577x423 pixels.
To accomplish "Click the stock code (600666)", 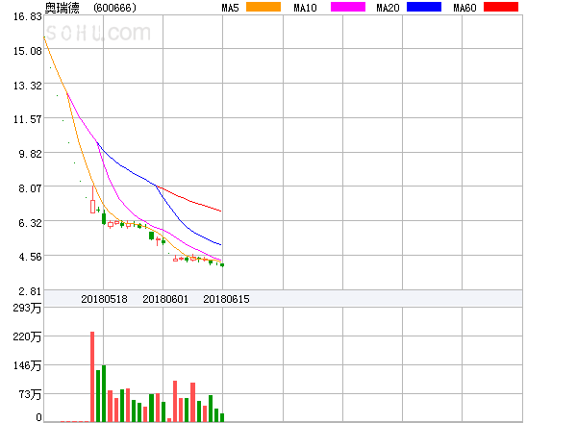I will 114,8.
